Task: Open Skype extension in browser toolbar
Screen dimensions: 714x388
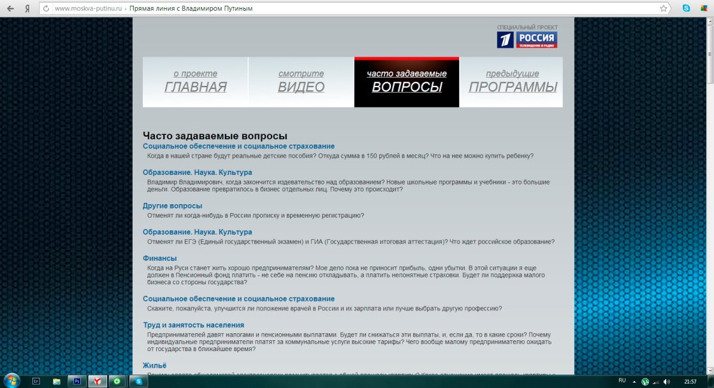Action: click(x=686, y=8)
